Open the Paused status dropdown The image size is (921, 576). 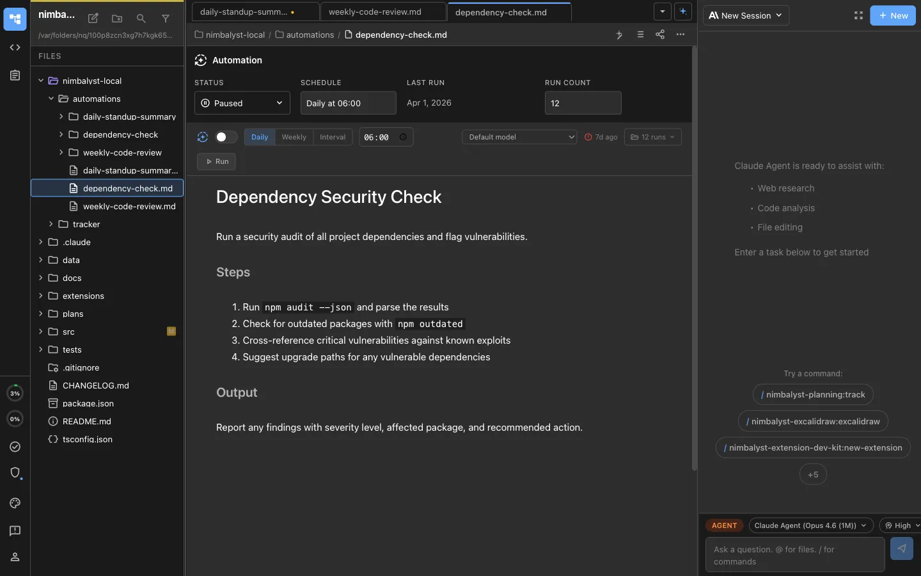coord(242,103)
